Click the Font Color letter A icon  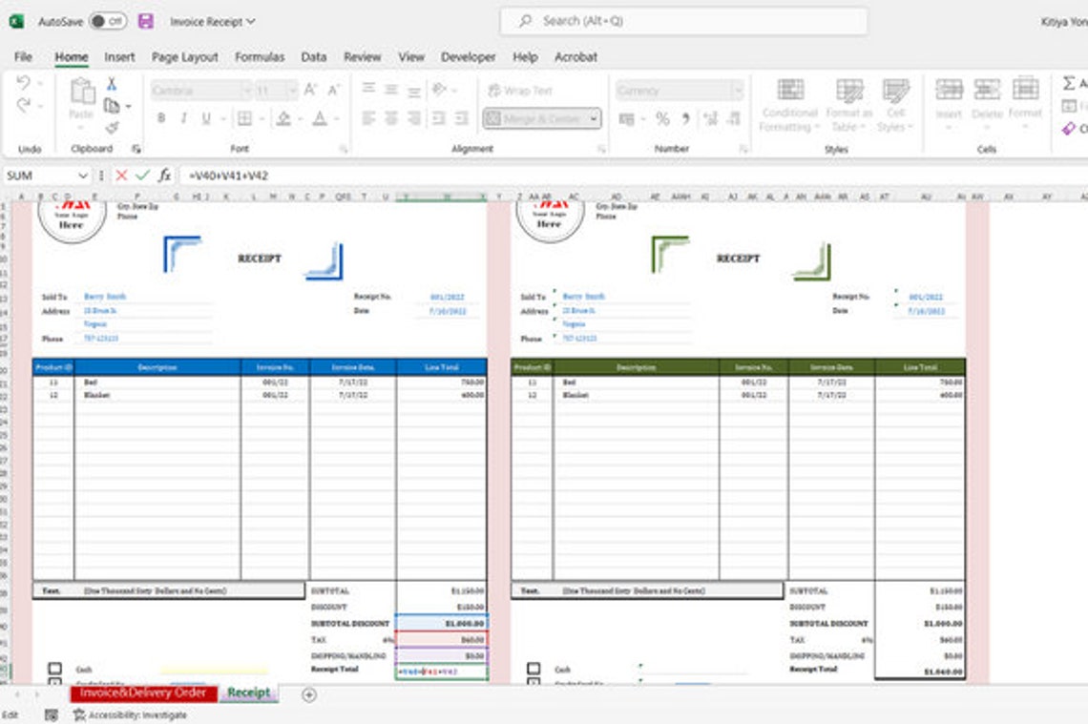click(x=320, y=118)
